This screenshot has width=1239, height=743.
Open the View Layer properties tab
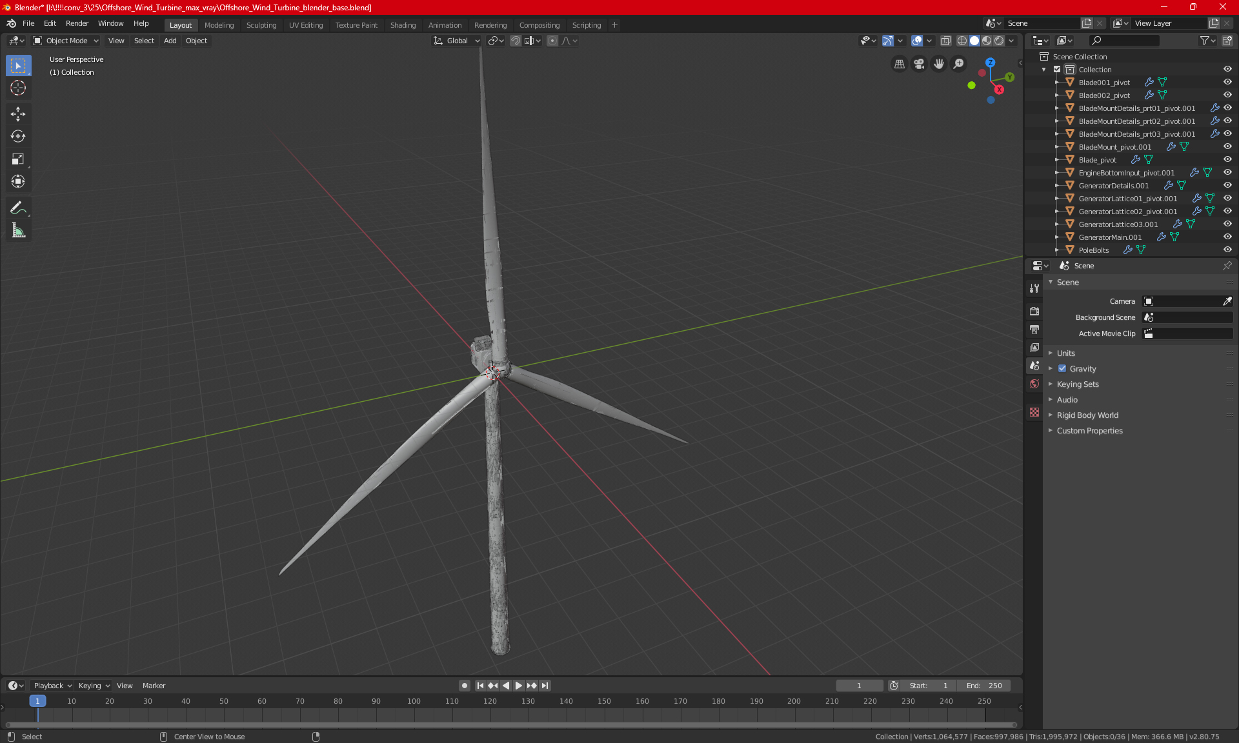pyautogui.click(x=1034, y=347)
